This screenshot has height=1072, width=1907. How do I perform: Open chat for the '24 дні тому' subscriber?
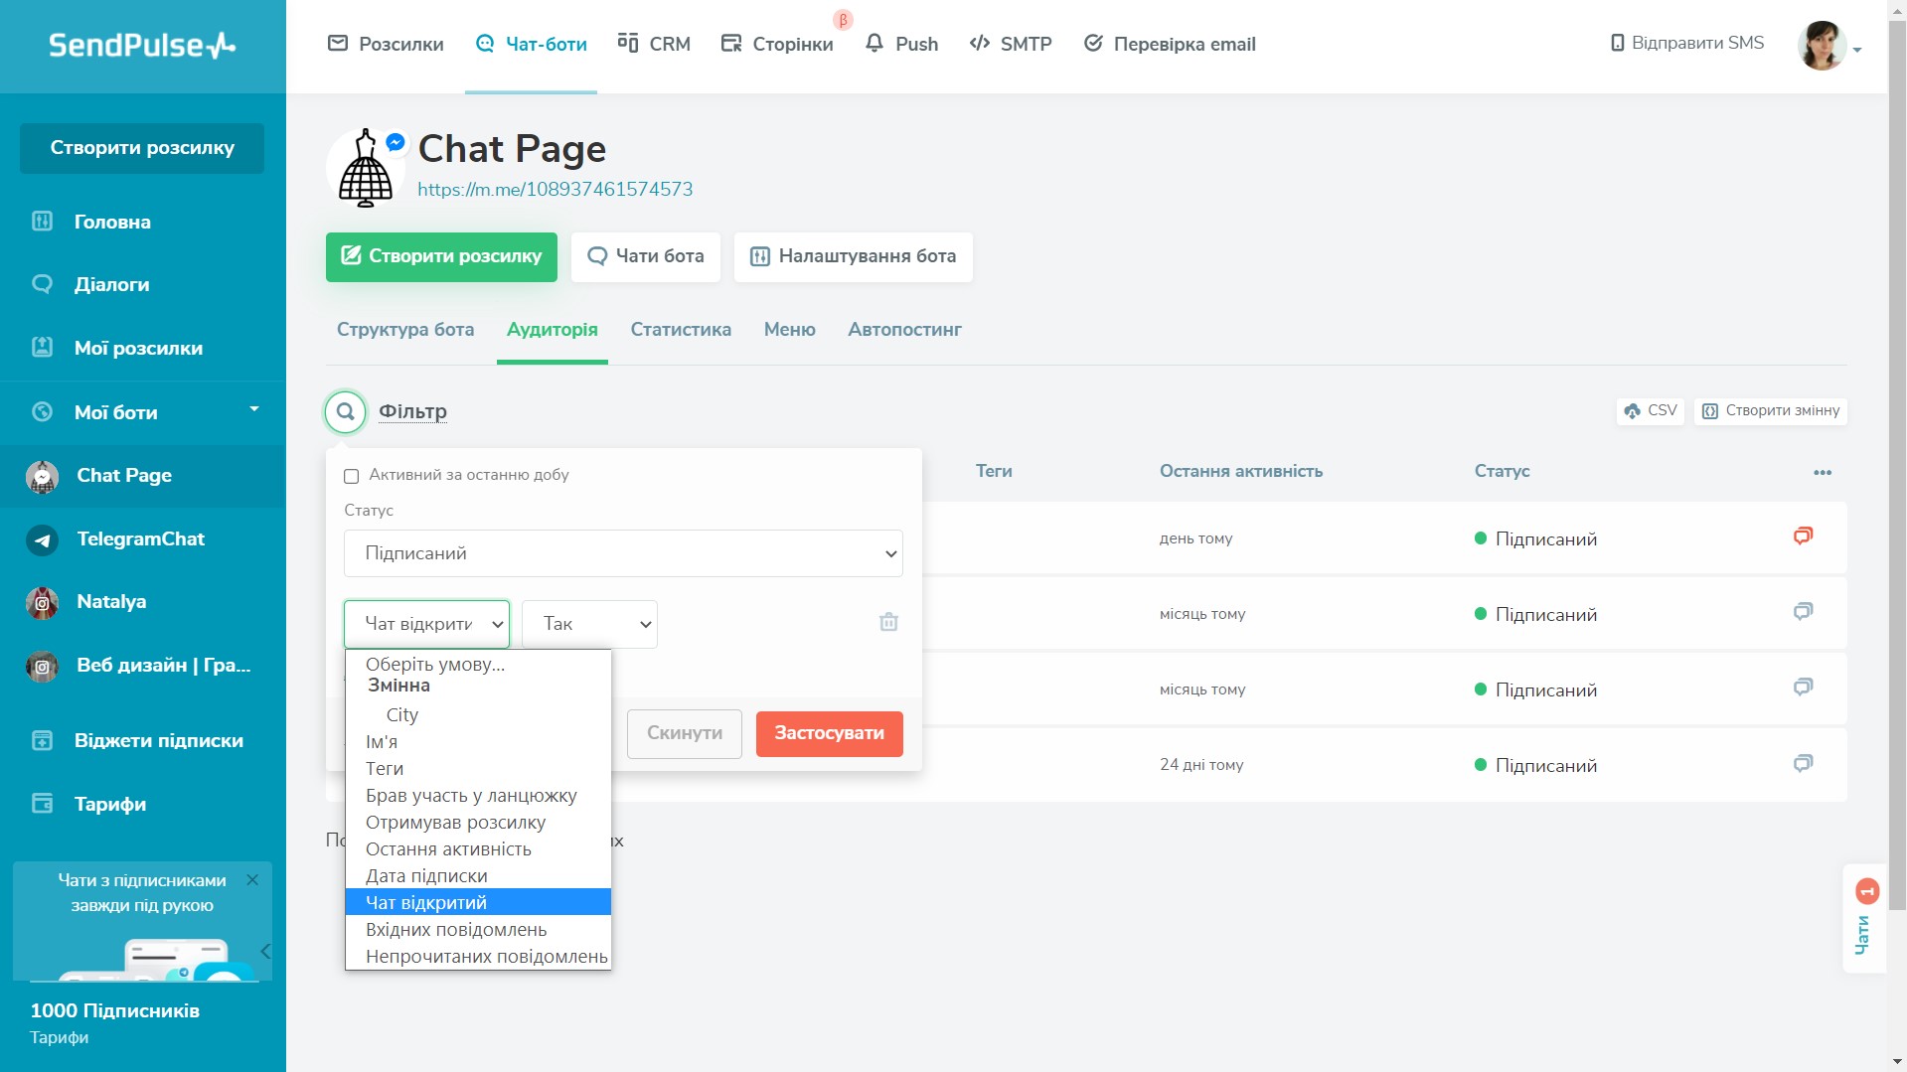[x=1803, y=763]
